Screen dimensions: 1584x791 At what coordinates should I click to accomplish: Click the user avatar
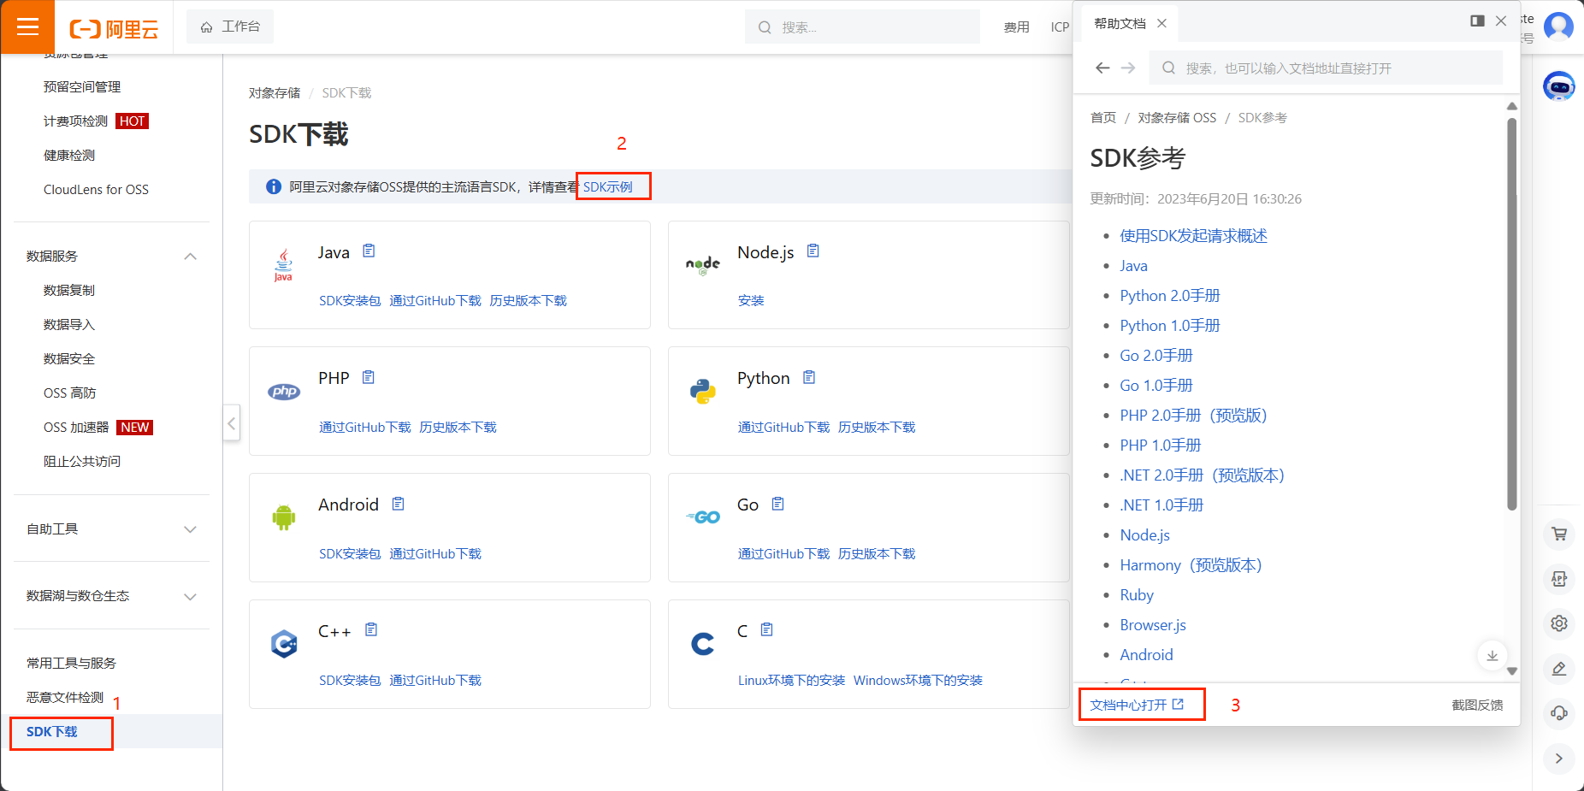point(1558,27)
